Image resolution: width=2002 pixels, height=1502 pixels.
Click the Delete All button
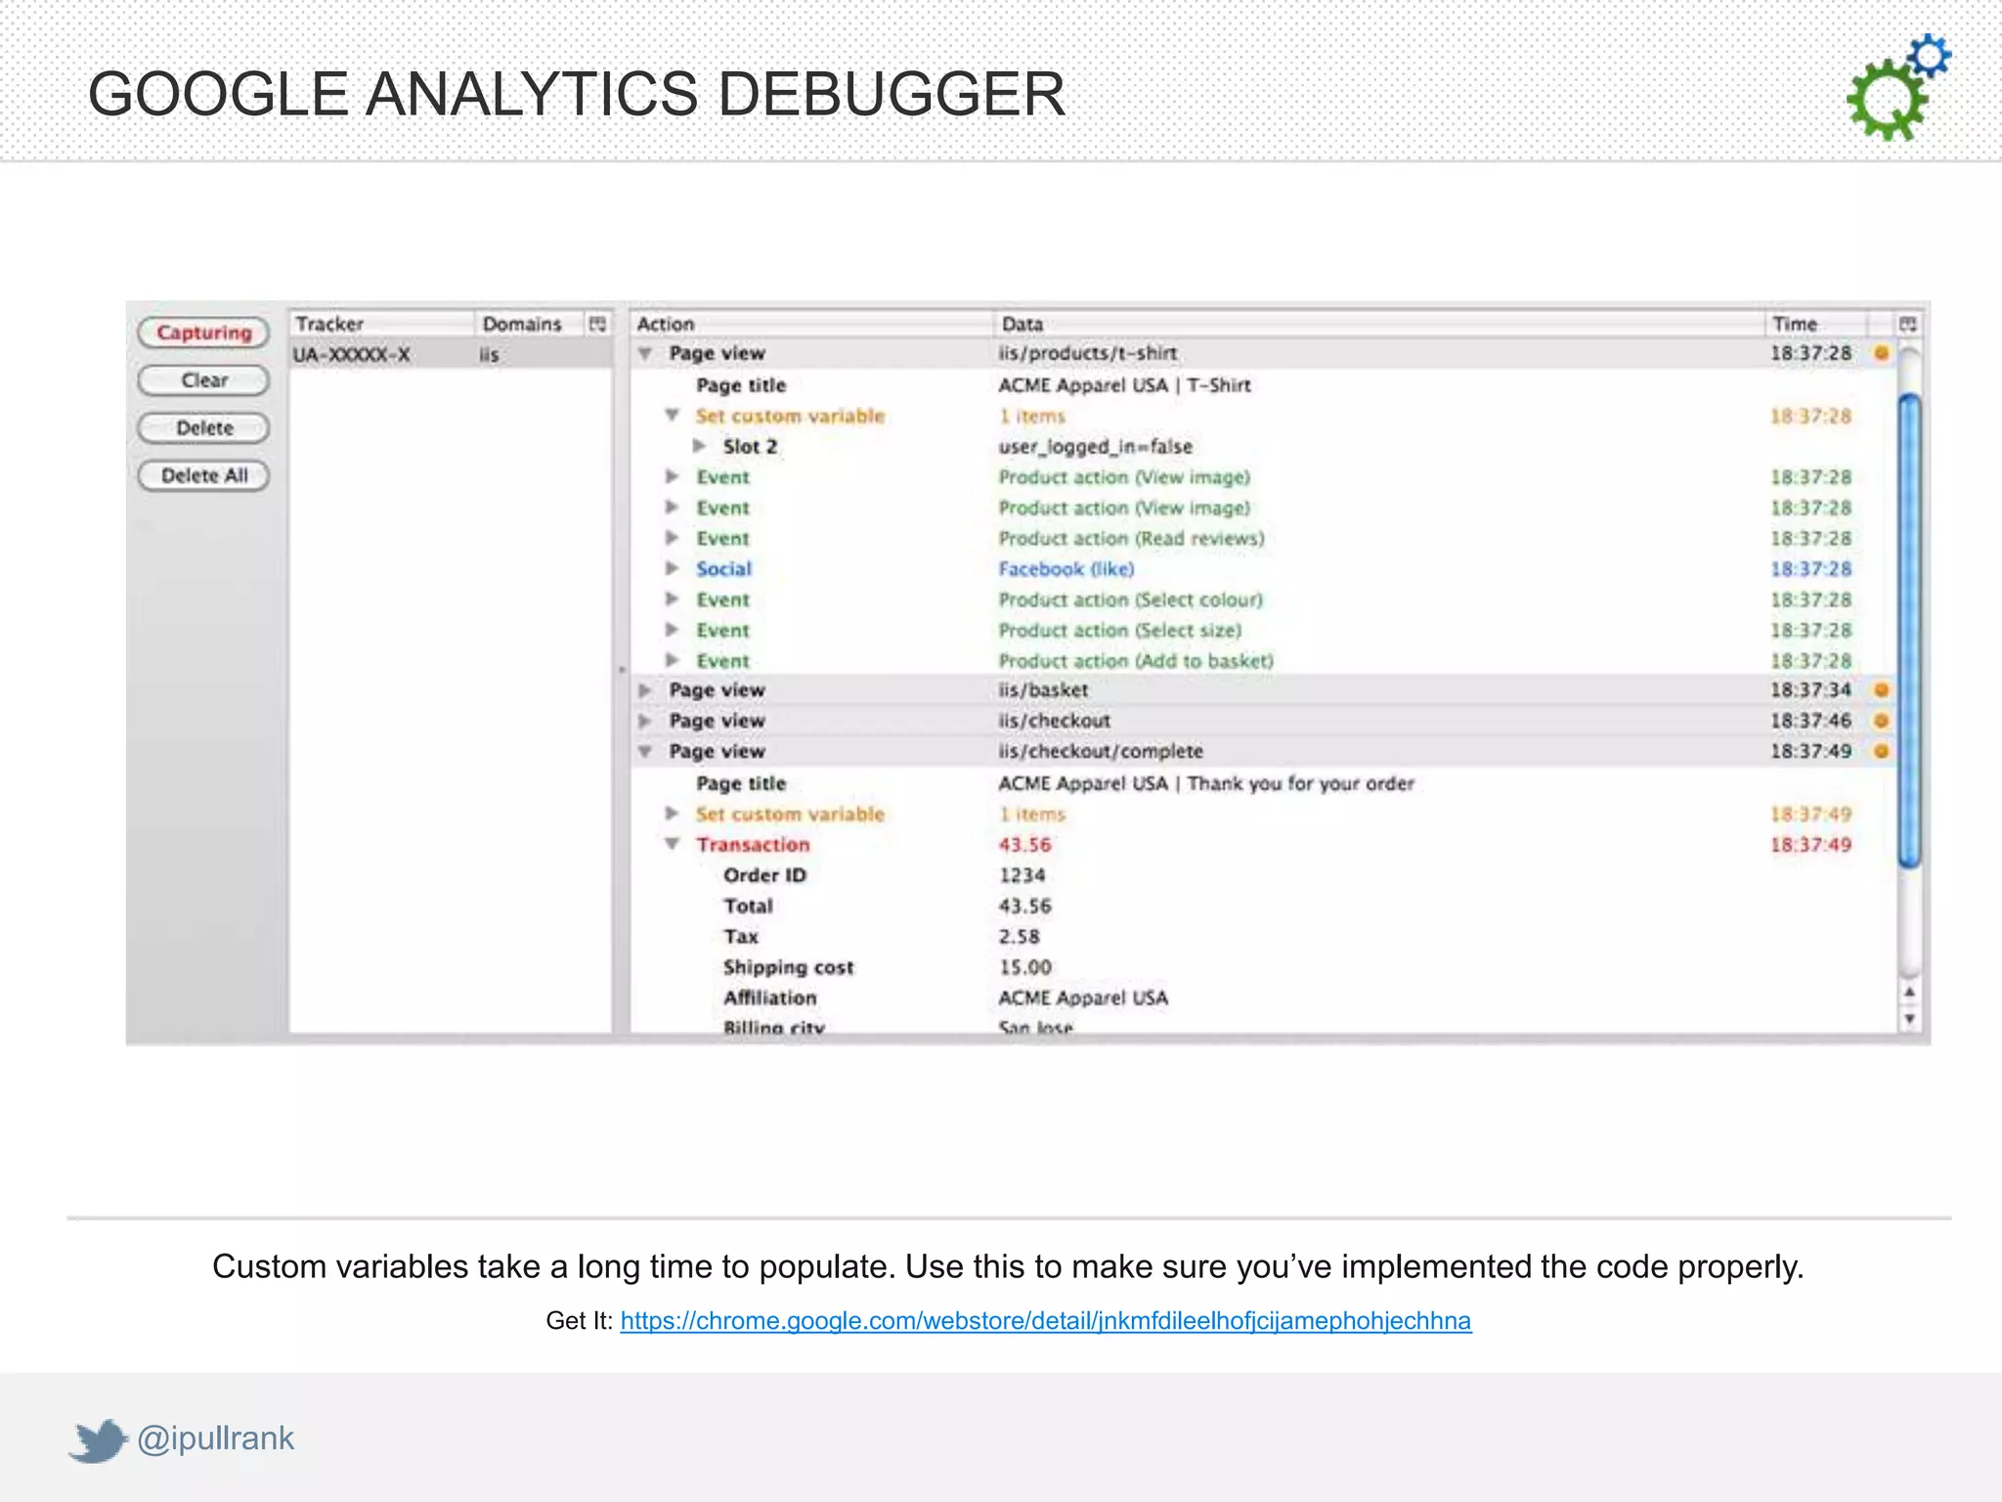203,475
